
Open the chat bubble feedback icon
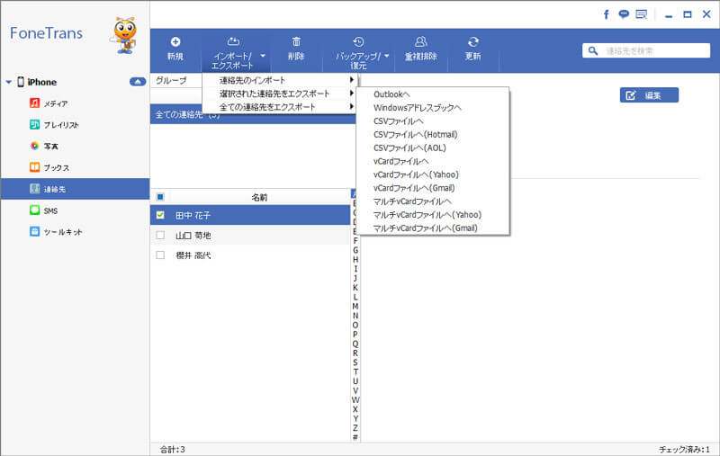624,14
